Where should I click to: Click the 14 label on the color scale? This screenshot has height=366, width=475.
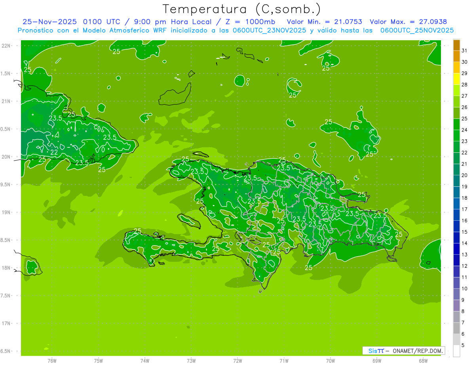click(x=464, y=243)
